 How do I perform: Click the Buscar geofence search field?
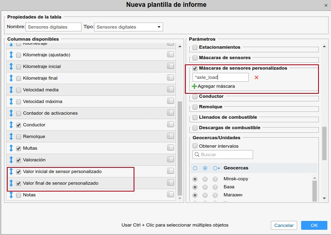point(223,155)
